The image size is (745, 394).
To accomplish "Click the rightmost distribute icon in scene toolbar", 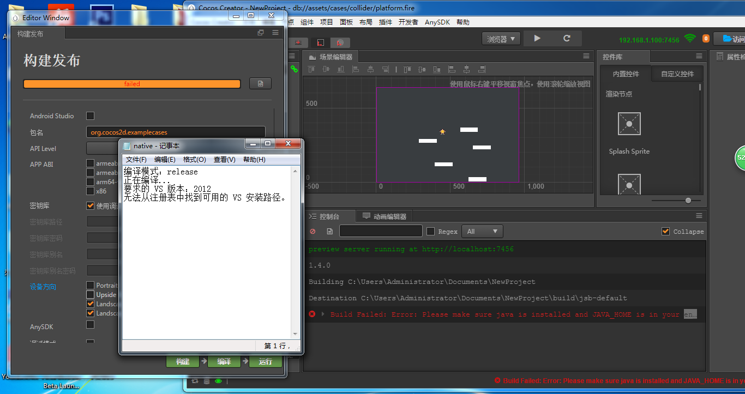I will click(481, 69).
